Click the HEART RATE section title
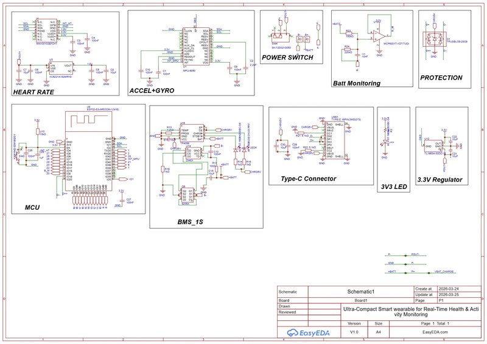 point(33,92)
